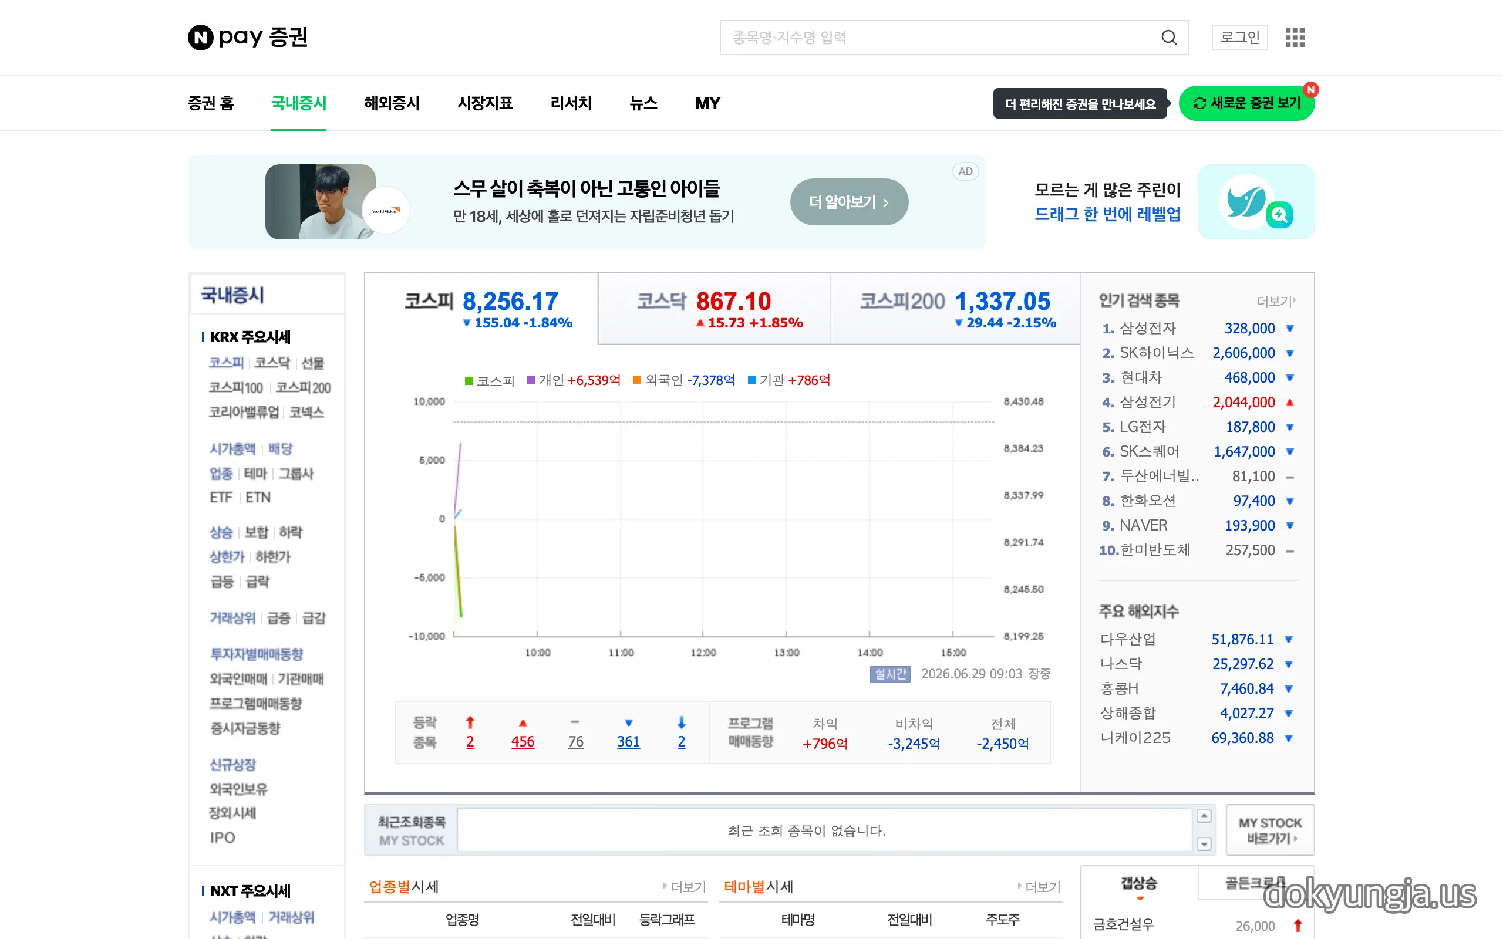The height and width of the screenshot is (939, 1503).
Task: Open the 리서치 tab
Action: pos(571,103)
